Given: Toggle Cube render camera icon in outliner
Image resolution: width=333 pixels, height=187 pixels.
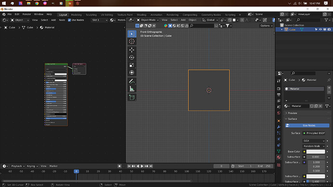Looking at the screenshot, I should pos(329,29).
